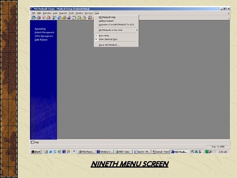237x178 pixels.
Task: Switch to the Wireless-G taskbar button
Action: pyautogui.click(x=105, y=152)
